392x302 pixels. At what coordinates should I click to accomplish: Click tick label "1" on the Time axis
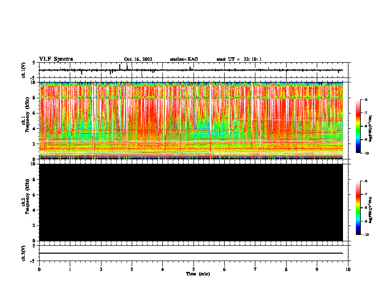[x=70, y=269]
